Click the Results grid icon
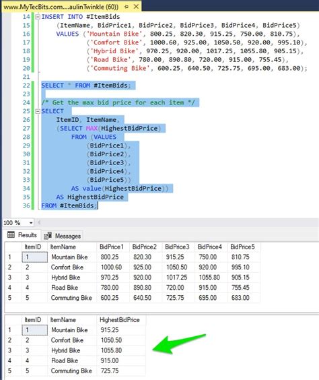The width and height of the screenshot is (319, 380). 11,234
